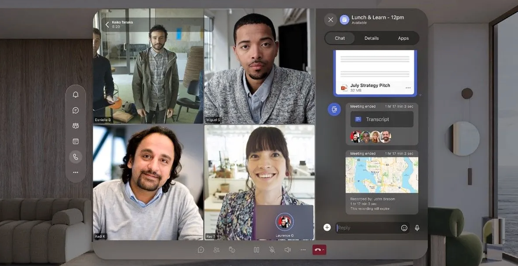Show participants list in call toolbar
518x266 pixels.
216,250
